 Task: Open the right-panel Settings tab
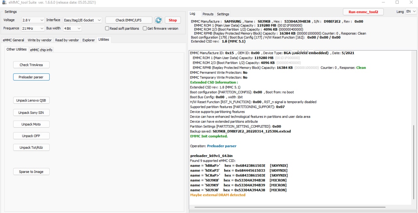223,14
